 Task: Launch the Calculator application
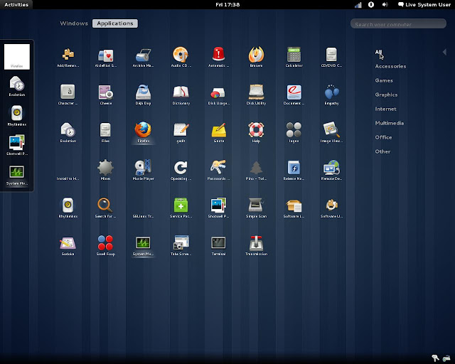[x=294, y=54]
